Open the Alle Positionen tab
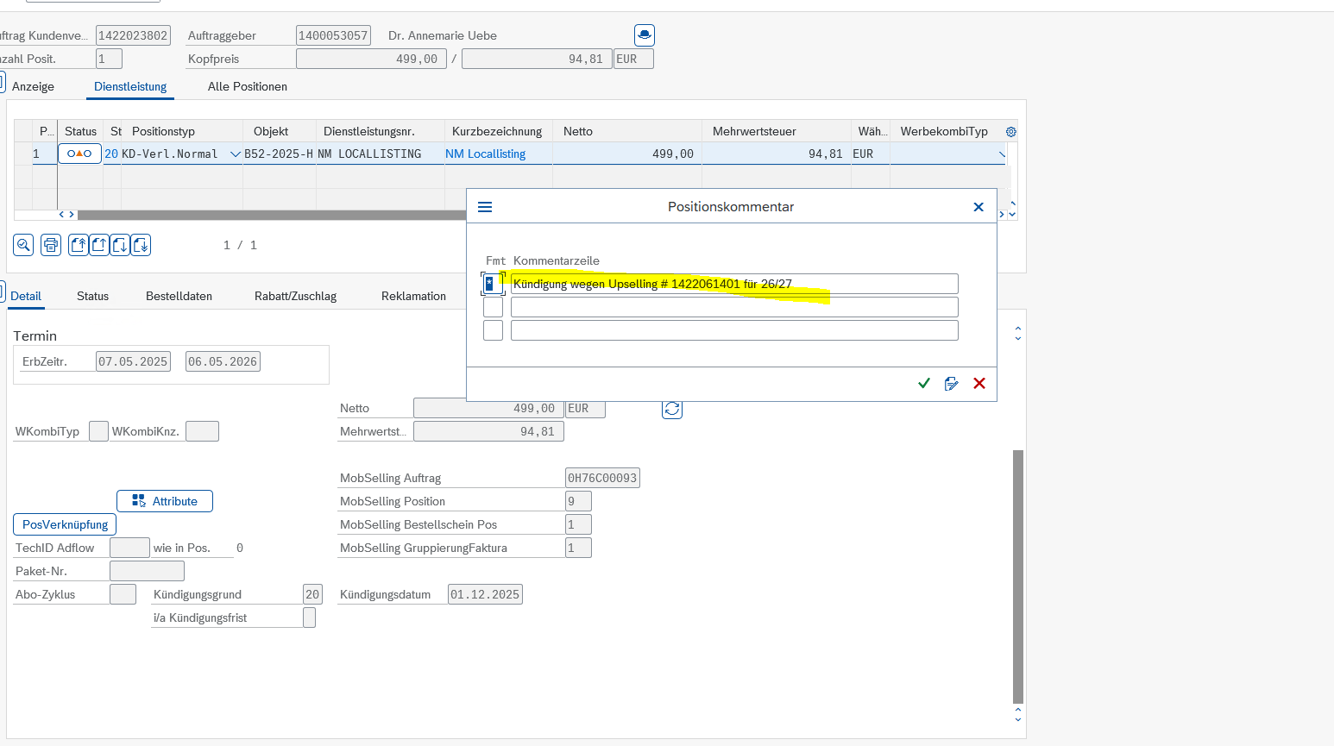The width and height of the screenshot is (1334, 746). point(248,86)
